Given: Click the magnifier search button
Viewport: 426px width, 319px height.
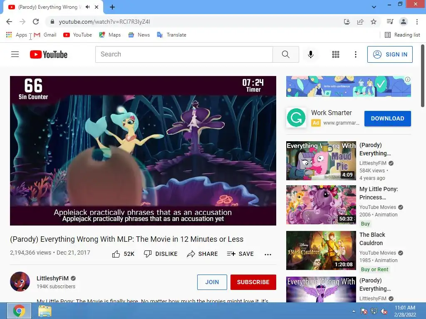Looking at the screenshot, I should (286, 54).
